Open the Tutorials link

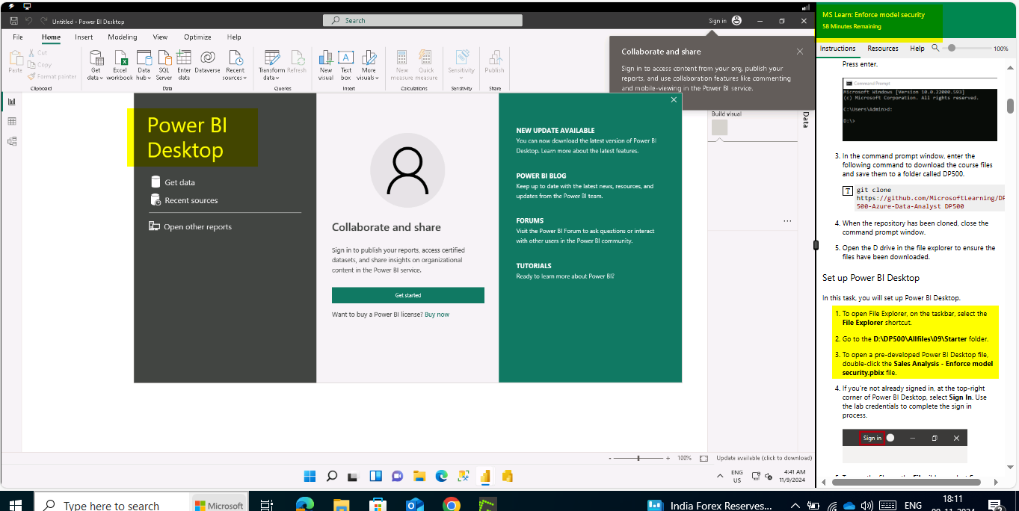pyautogui.click(x=534, y=266)
